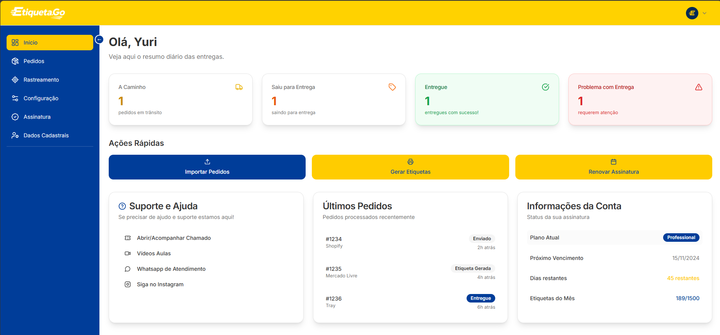The width and height of the screenshot is (720, 335).
Task: Click the Dados Cadastrais user icon
Action: click(x=15, y=135)
